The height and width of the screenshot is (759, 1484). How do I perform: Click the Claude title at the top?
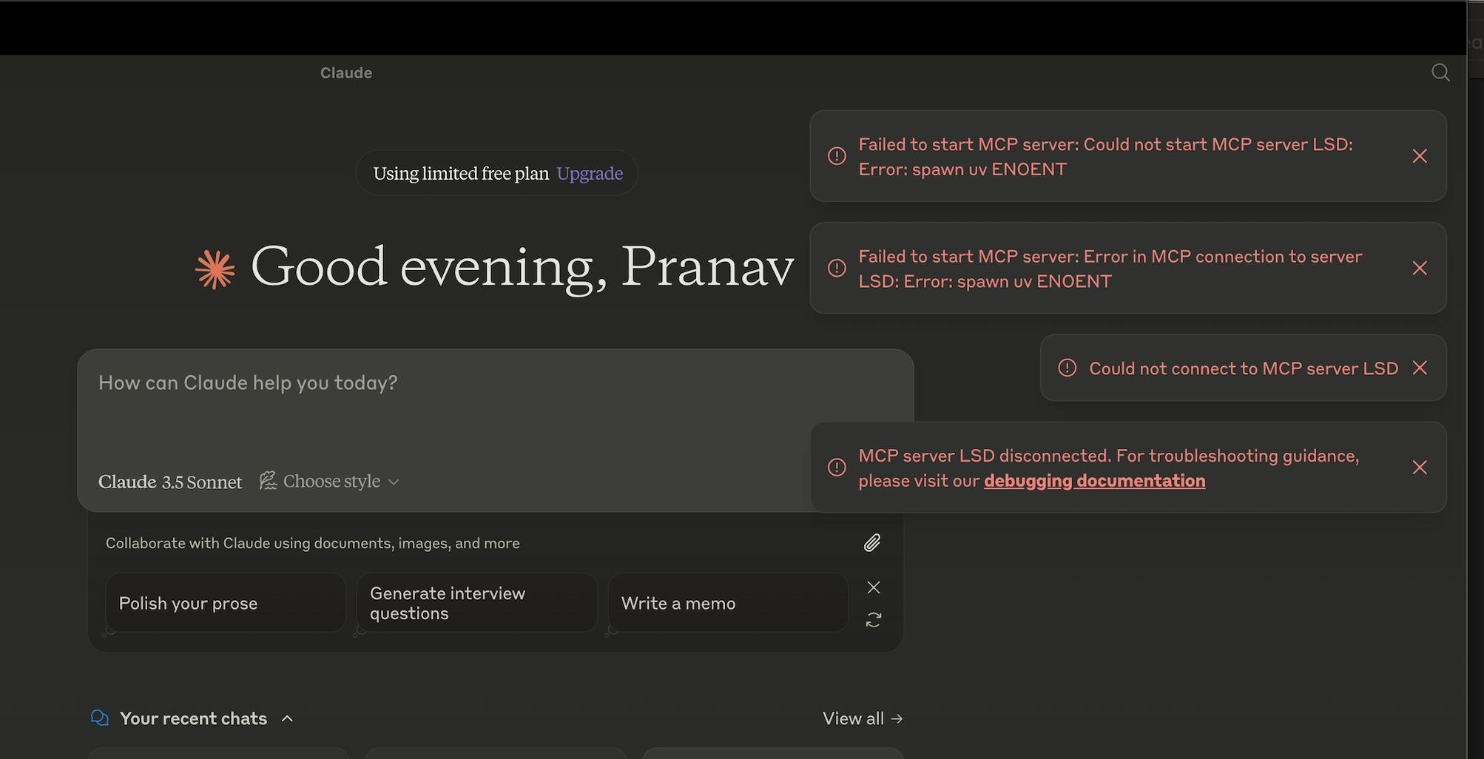pyautogui.click(x=345, y=72)
